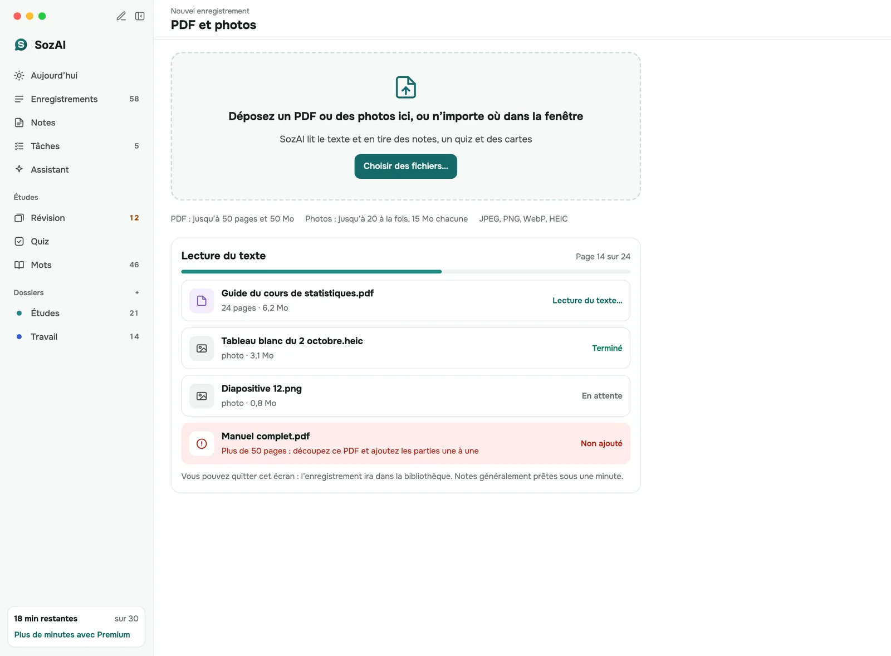Click the lines icon beside Enregistrements
This screenshot has width=891, height=656.
pos(19,99)
